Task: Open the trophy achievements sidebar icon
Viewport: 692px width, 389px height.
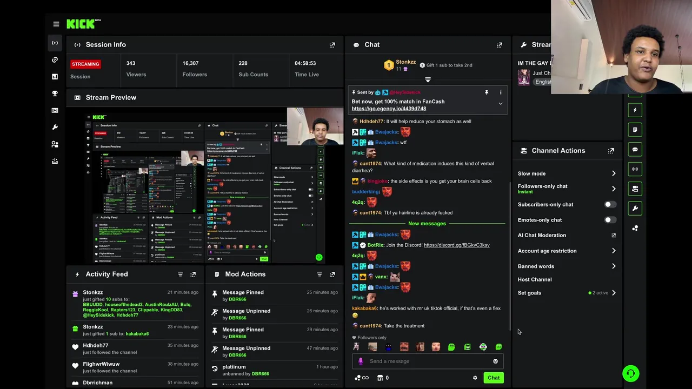Action: tap(55, 93)
